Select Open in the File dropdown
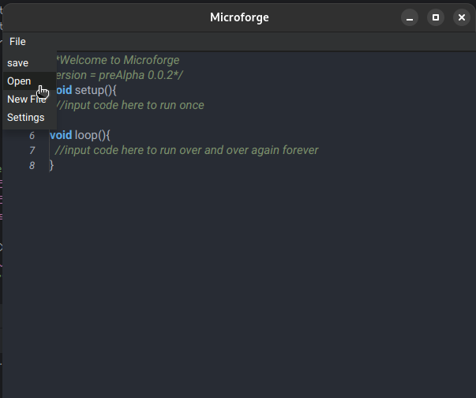The image size is (476, 398). 19,81
